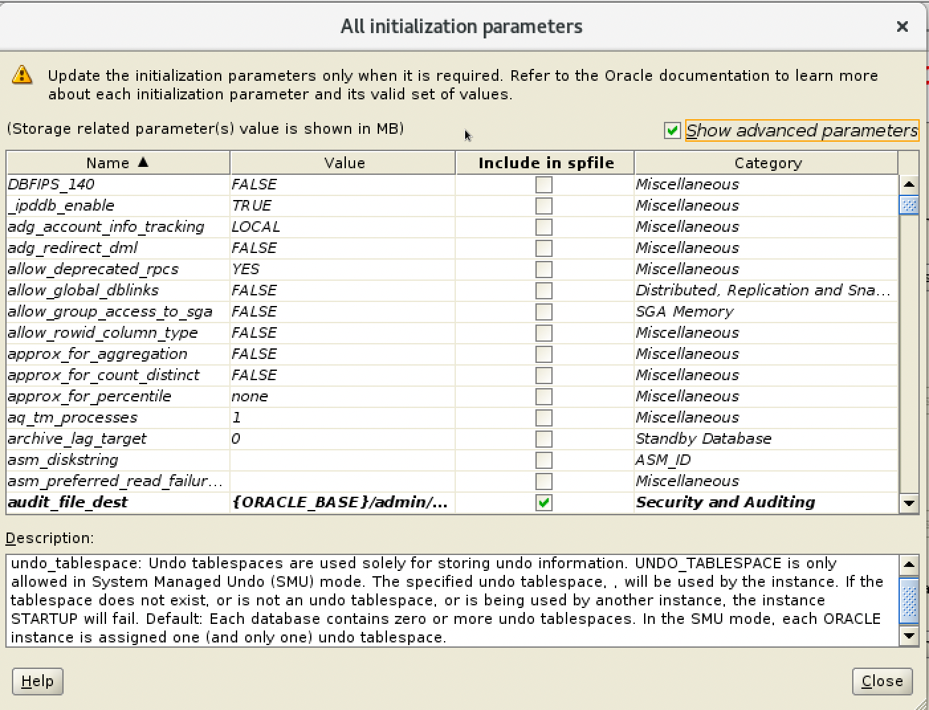929x710 pixels.
Task: Tick spfile checkbox for aq_tm_processes
Action: pyautogui.click(x=544, y=418)
